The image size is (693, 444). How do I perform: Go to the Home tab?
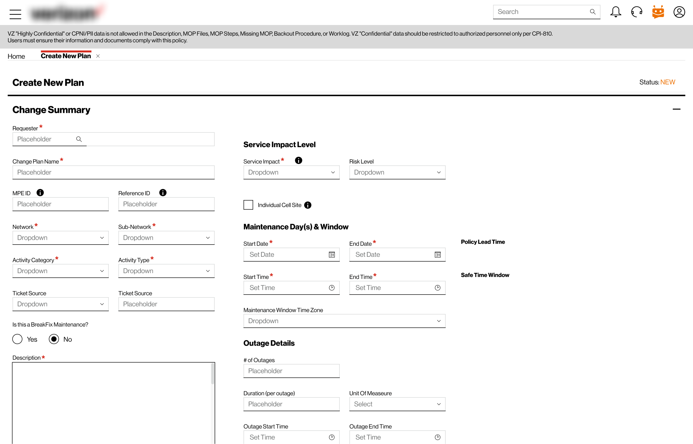(x=16, y=56)
